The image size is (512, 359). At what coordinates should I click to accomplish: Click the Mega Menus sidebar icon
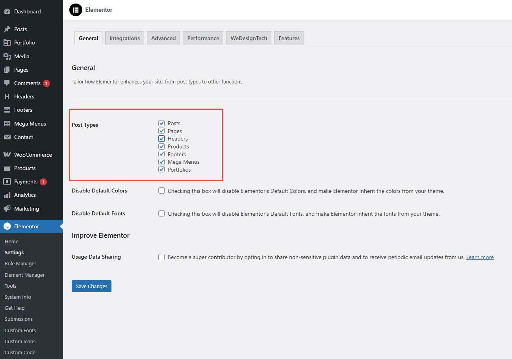(7, 124)
